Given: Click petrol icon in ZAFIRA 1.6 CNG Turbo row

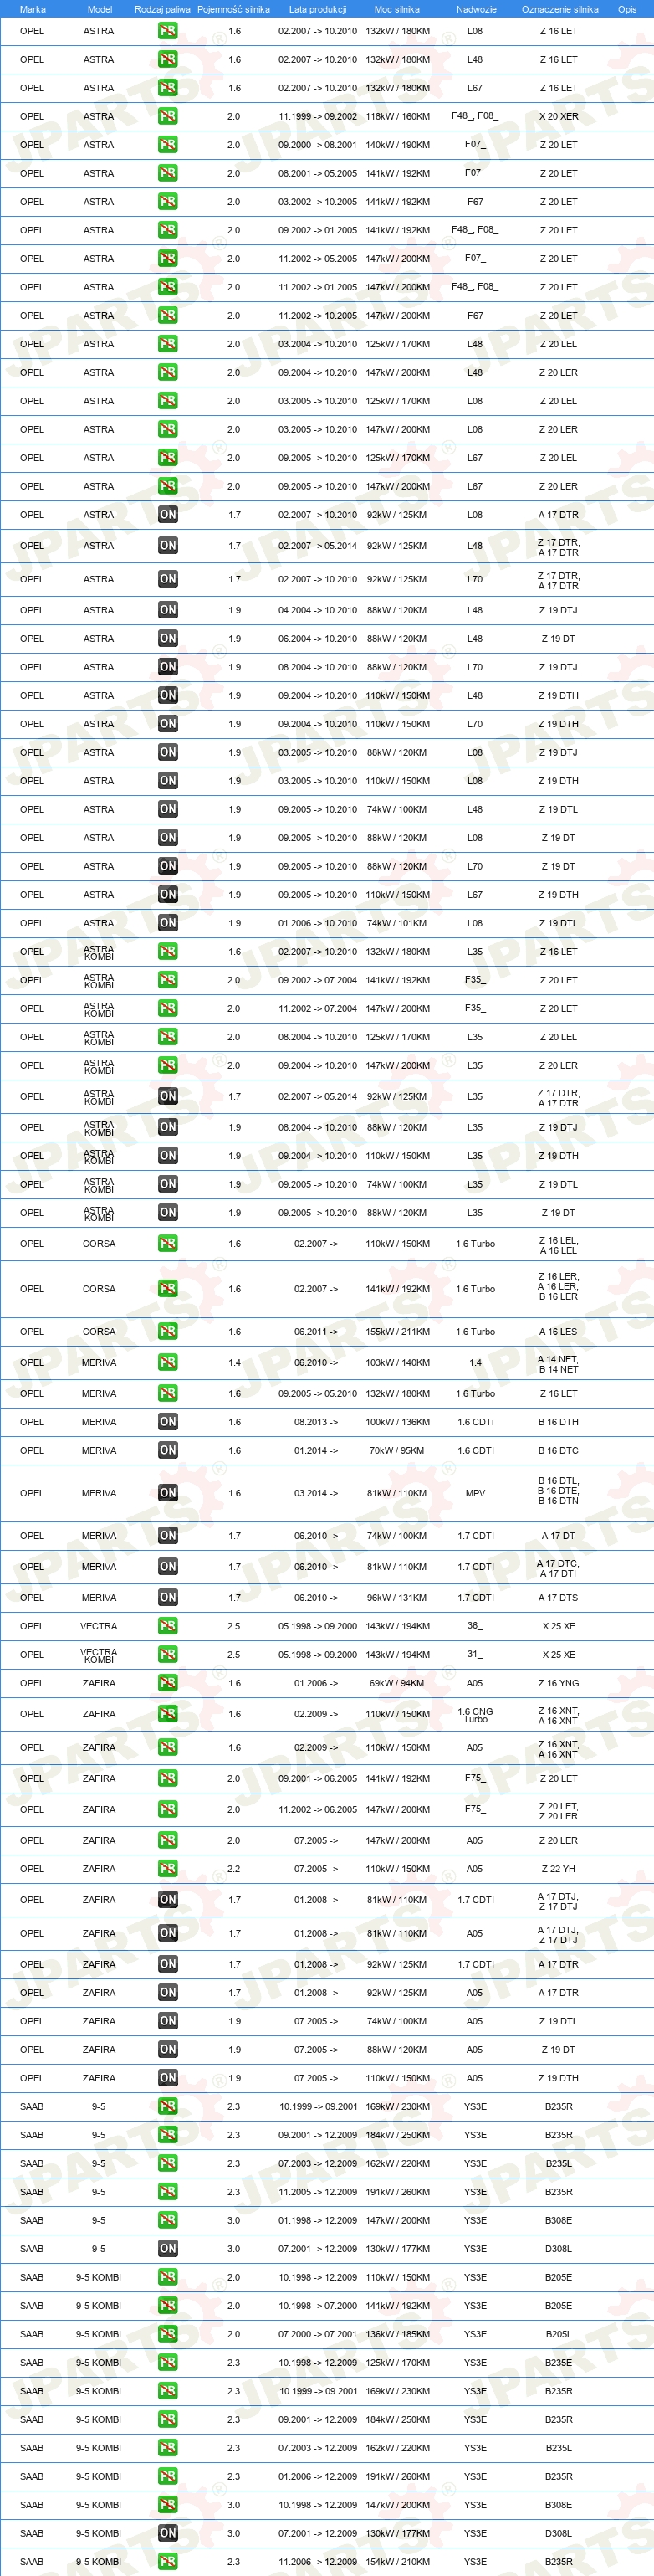Looking at the screenshot, I should point(168,1714).
